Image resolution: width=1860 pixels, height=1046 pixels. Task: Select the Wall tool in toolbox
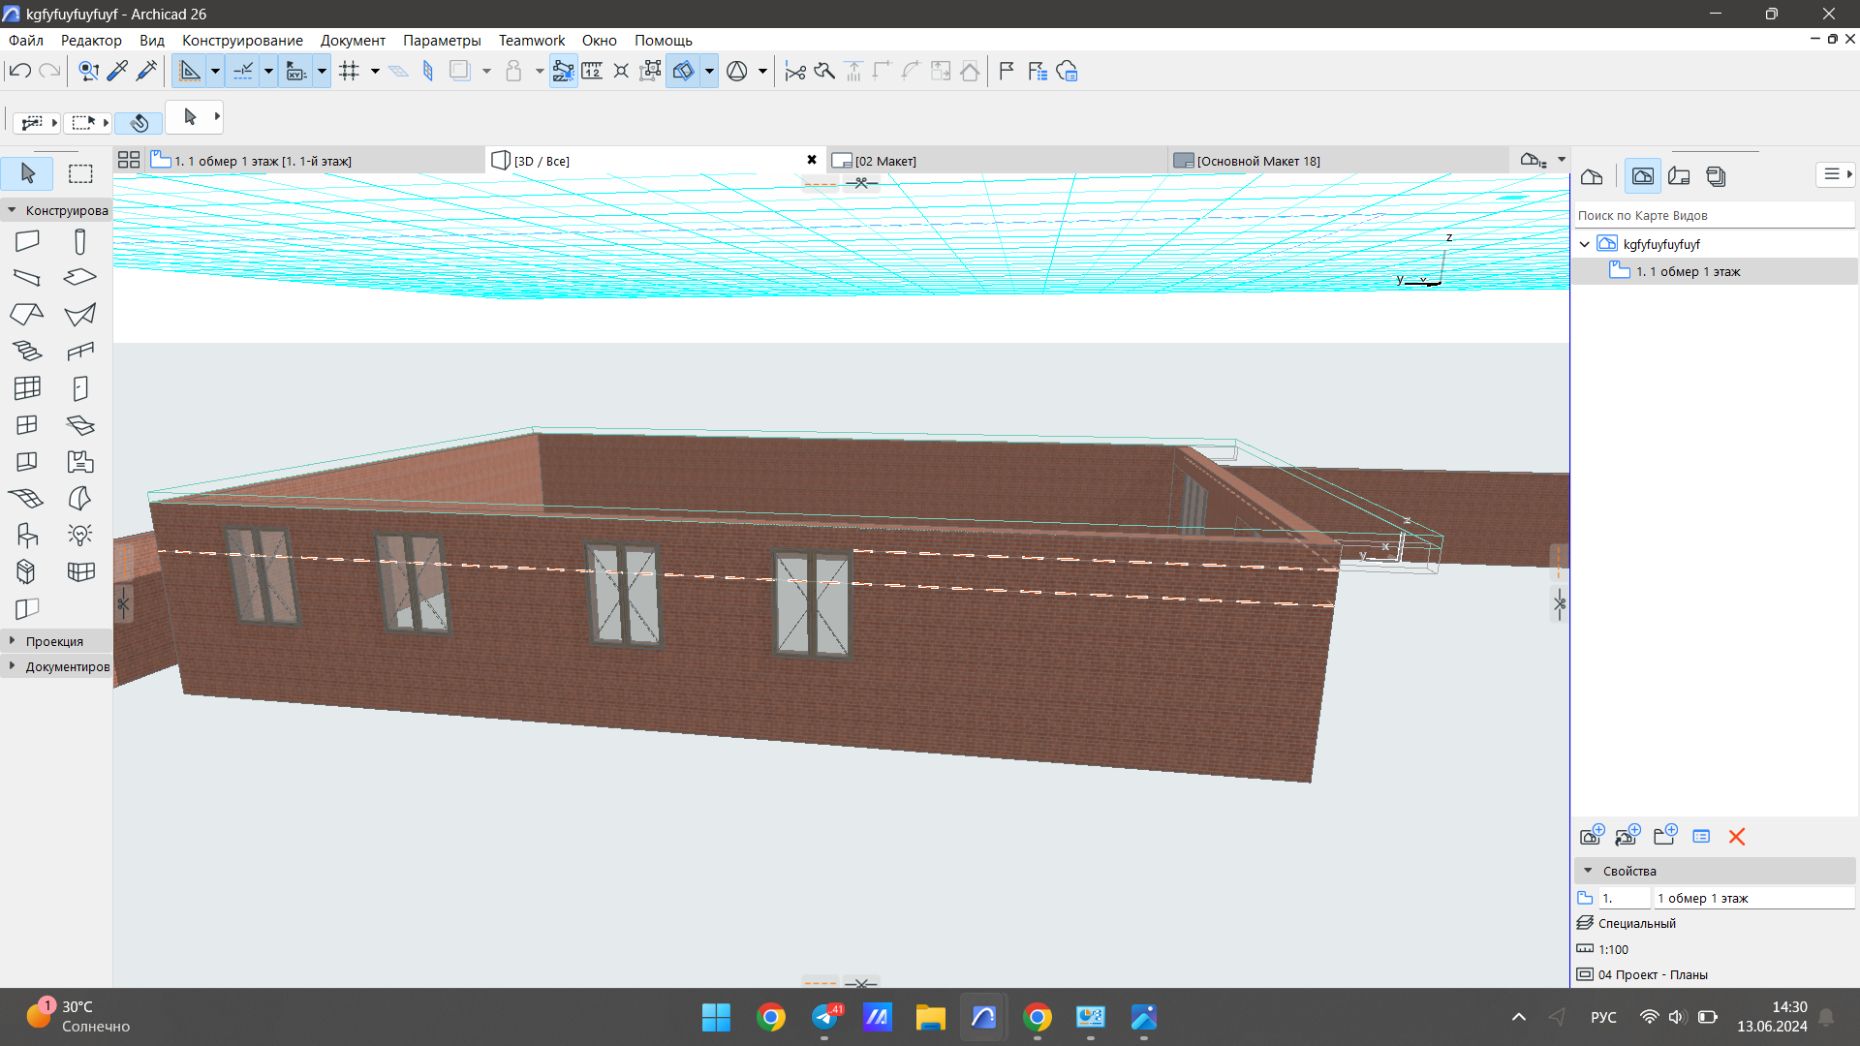click(x=27, y=241)
